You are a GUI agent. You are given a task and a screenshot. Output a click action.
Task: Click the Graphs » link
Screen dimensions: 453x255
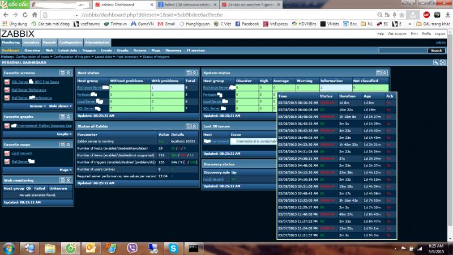[x=64, y=134]
